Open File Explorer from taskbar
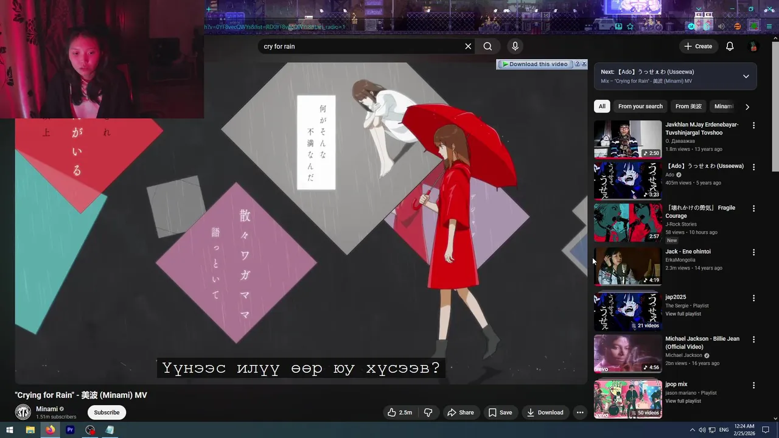This screenshot has height=438, width=779. point(30,430)
